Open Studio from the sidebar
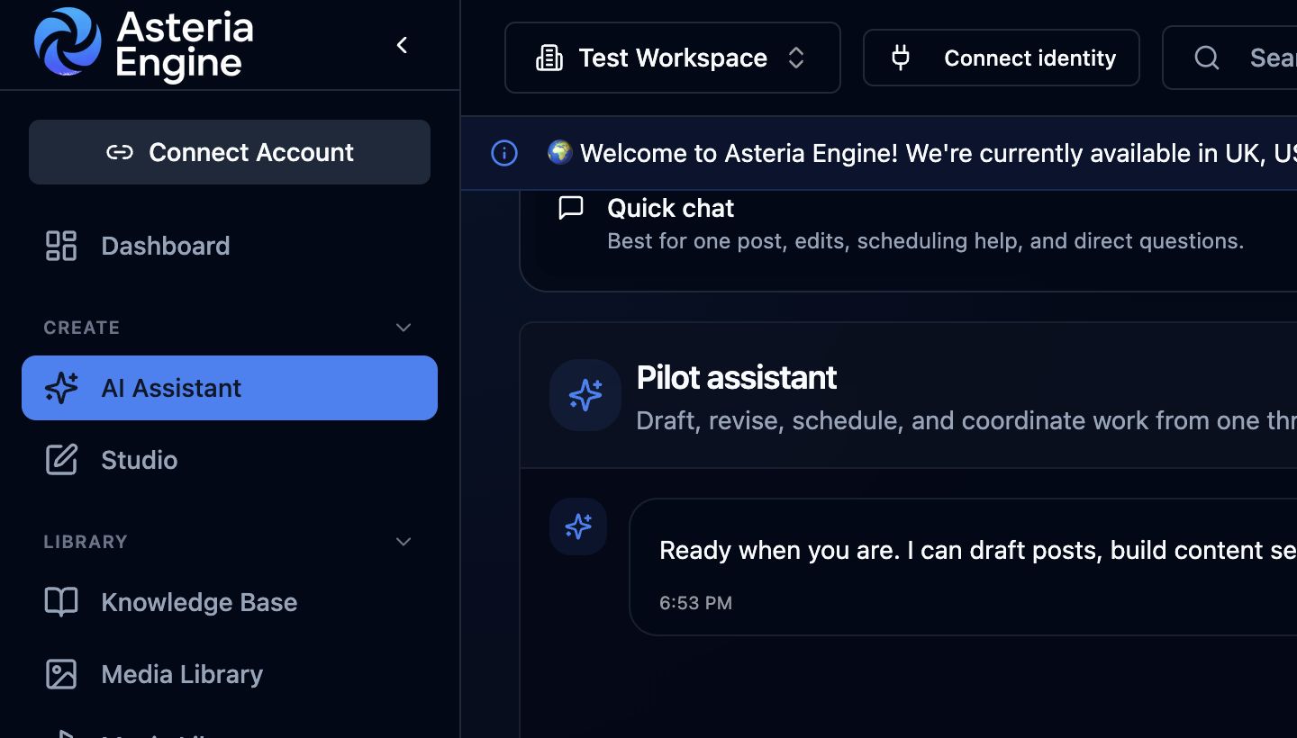This screenshot has width=1297, height=738. coord(230,460)
